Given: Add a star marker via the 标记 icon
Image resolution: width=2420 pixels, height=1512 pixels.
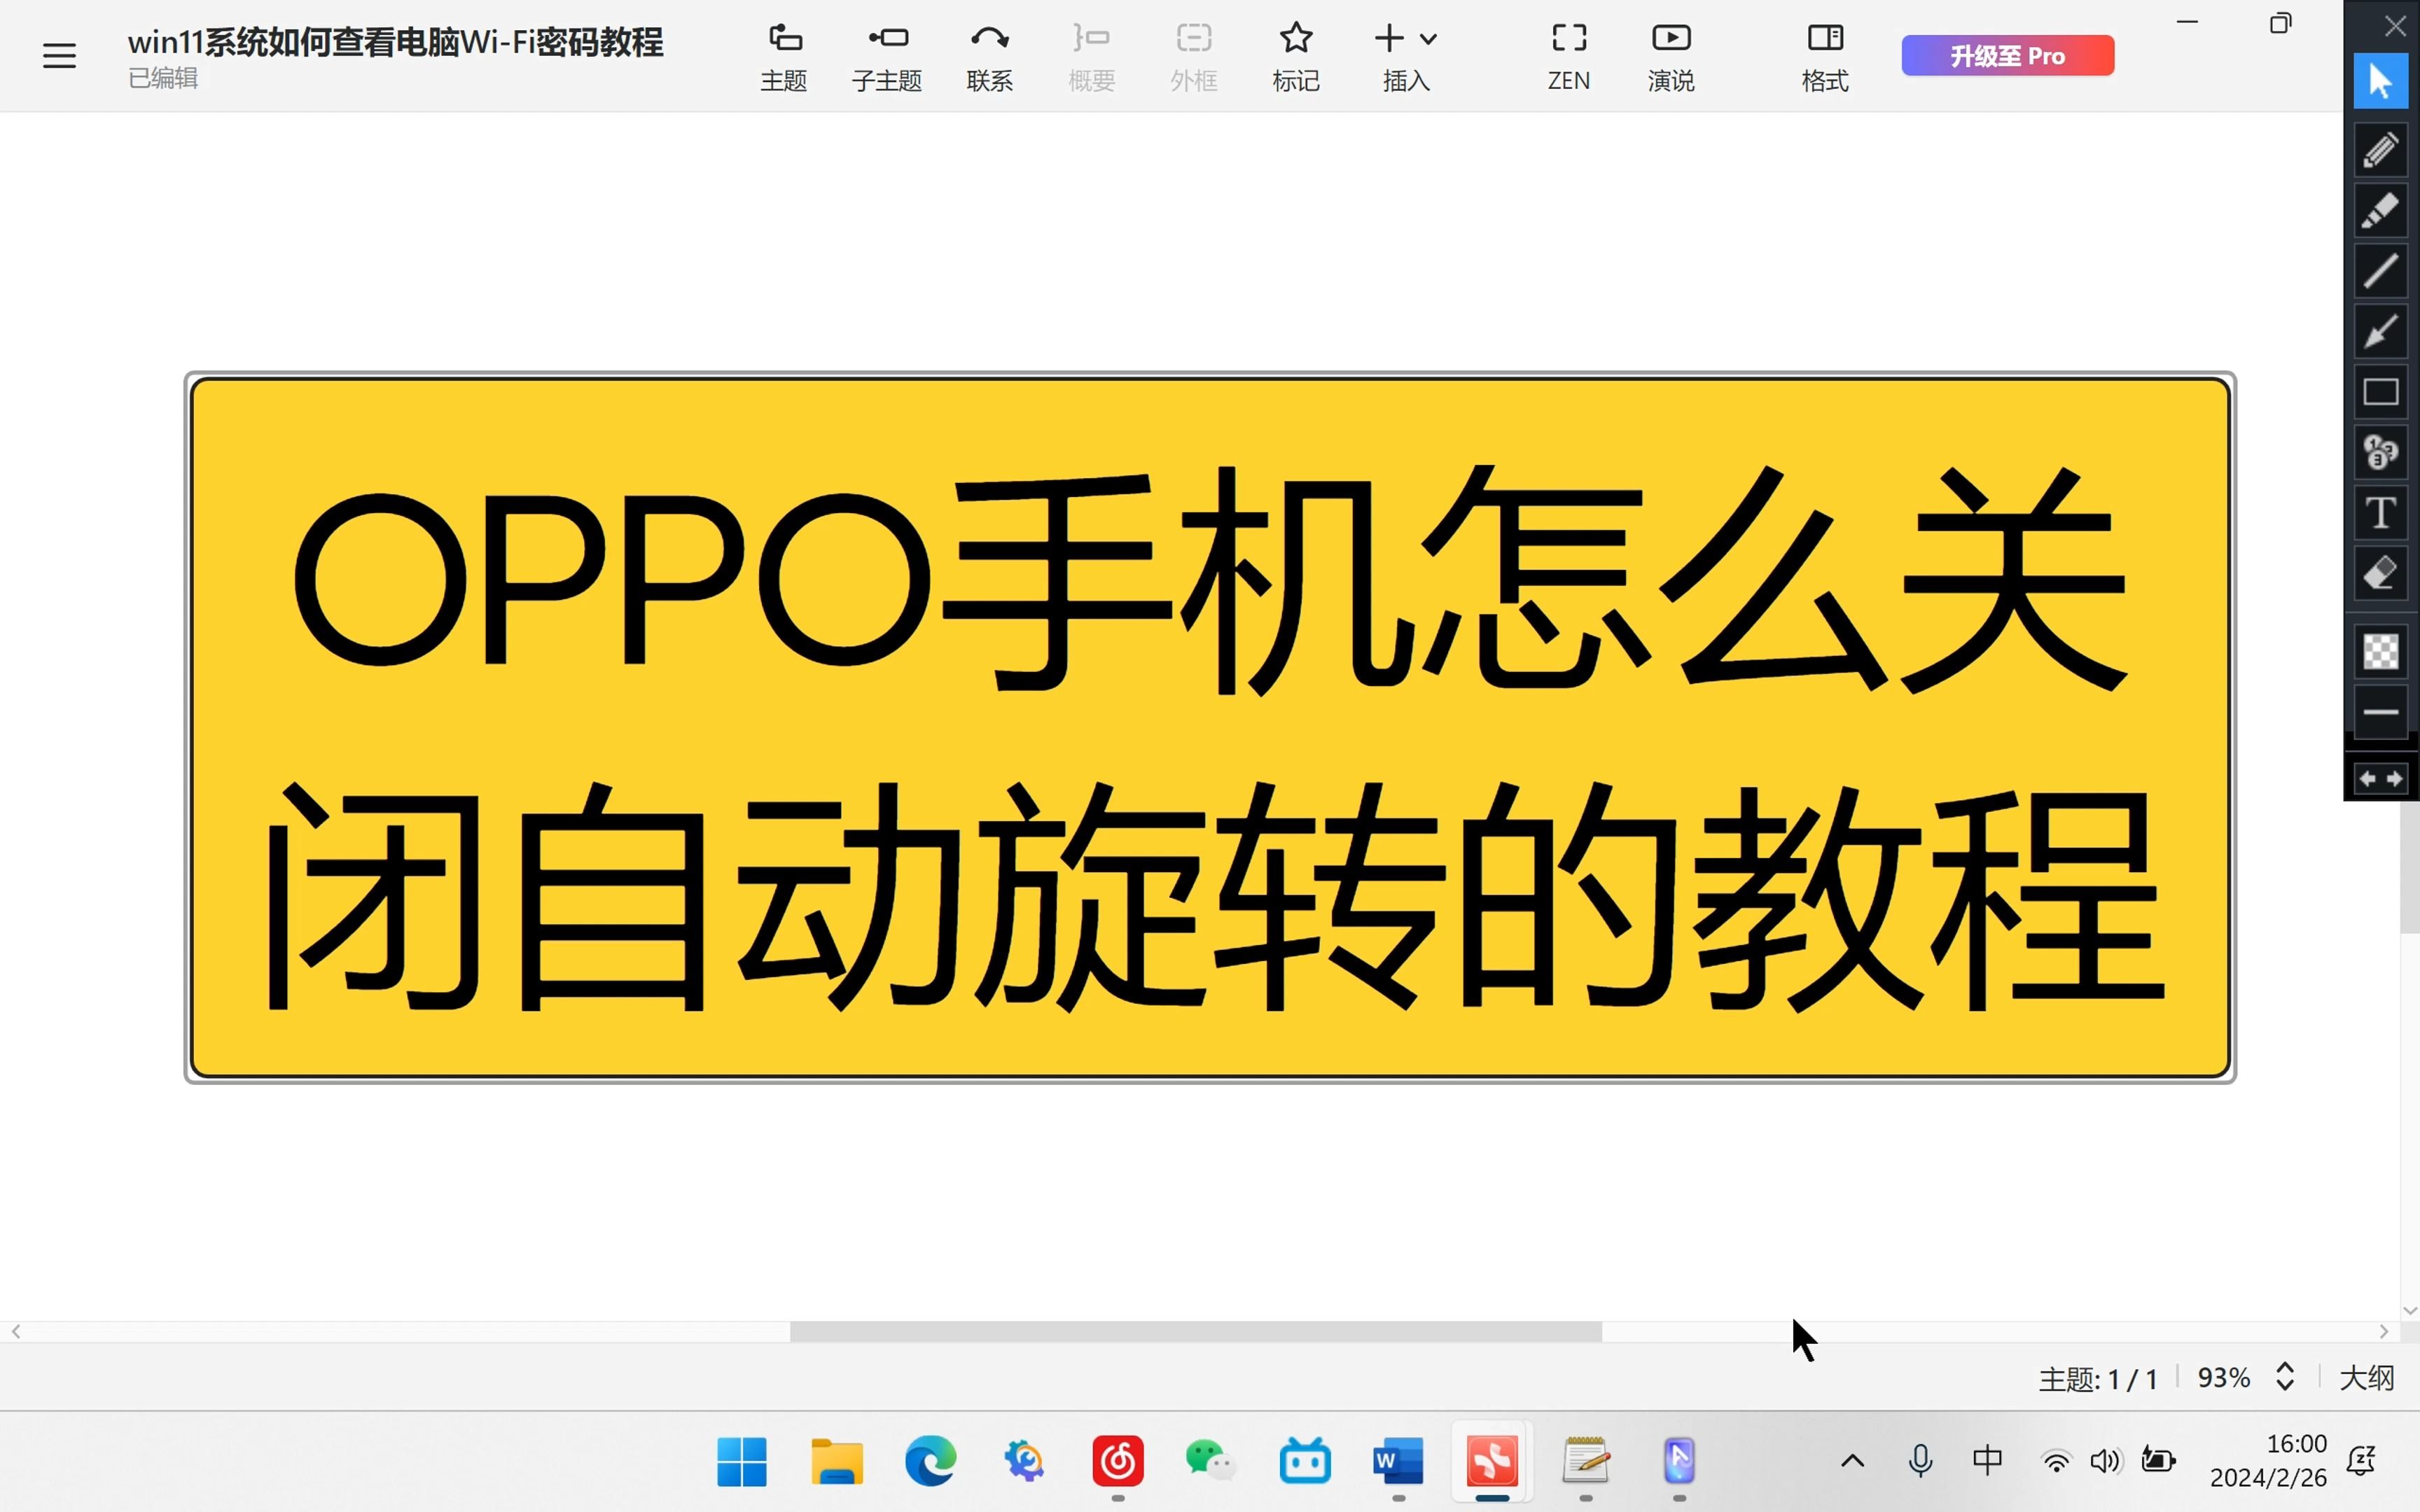Looking at the screenshot, I should click(1295, 55).
